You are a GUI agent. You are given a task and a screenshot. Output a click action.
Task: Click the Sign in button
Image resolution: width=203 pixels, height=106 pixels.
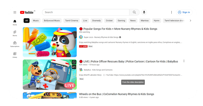[184, 12]
